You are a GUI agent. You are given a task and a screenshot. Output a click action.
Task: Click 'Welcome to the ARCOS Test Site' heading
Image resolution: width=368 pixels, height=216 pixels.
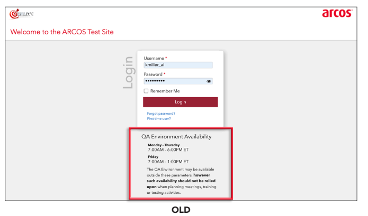(x=62, y=32)
